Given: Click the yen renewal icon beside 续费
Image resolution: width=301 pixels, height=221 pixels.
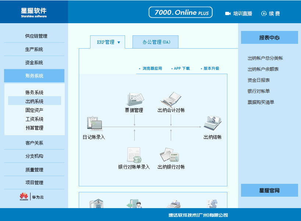Looking at the screenshot, I should click(264, 14).
